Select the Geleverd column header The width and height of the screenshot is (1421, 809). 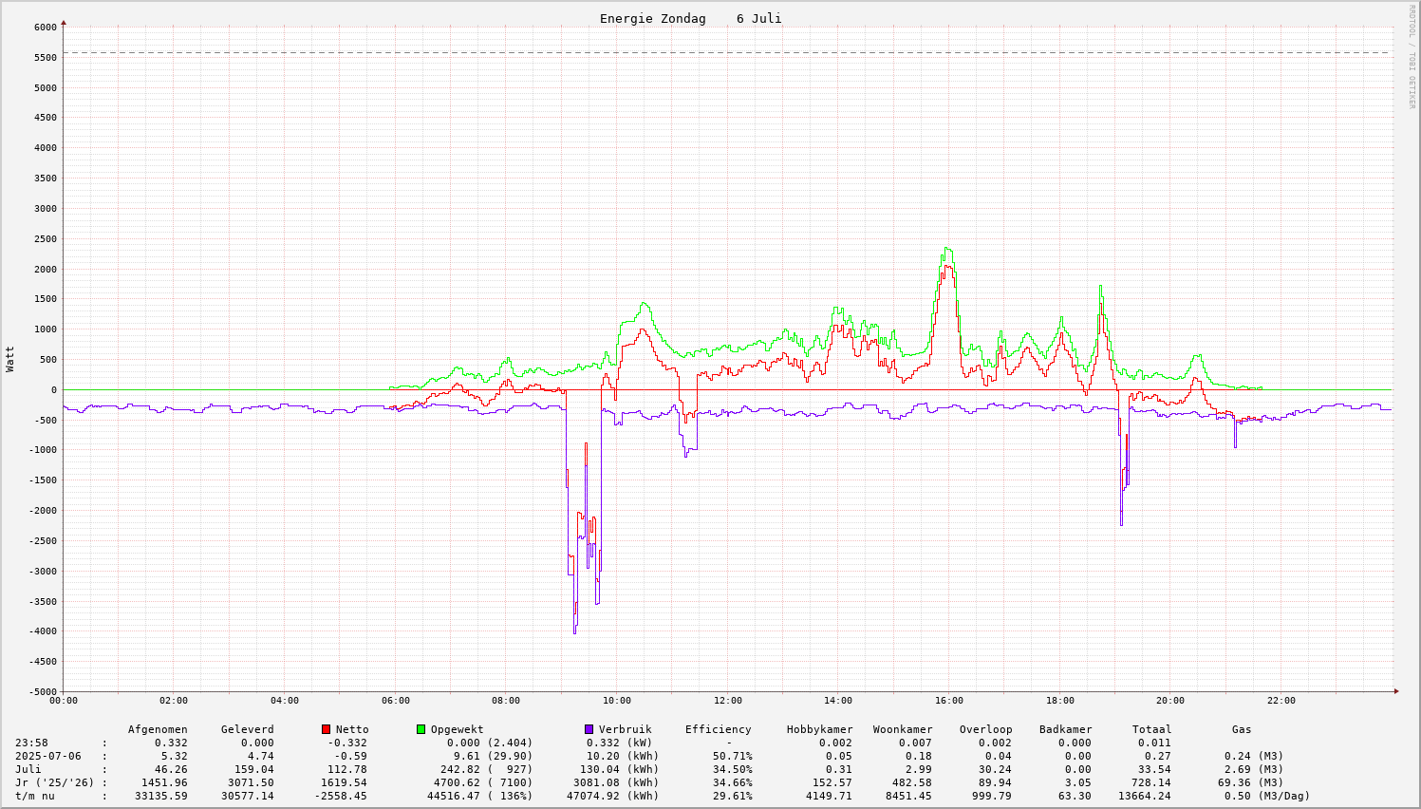pos(247,729)
